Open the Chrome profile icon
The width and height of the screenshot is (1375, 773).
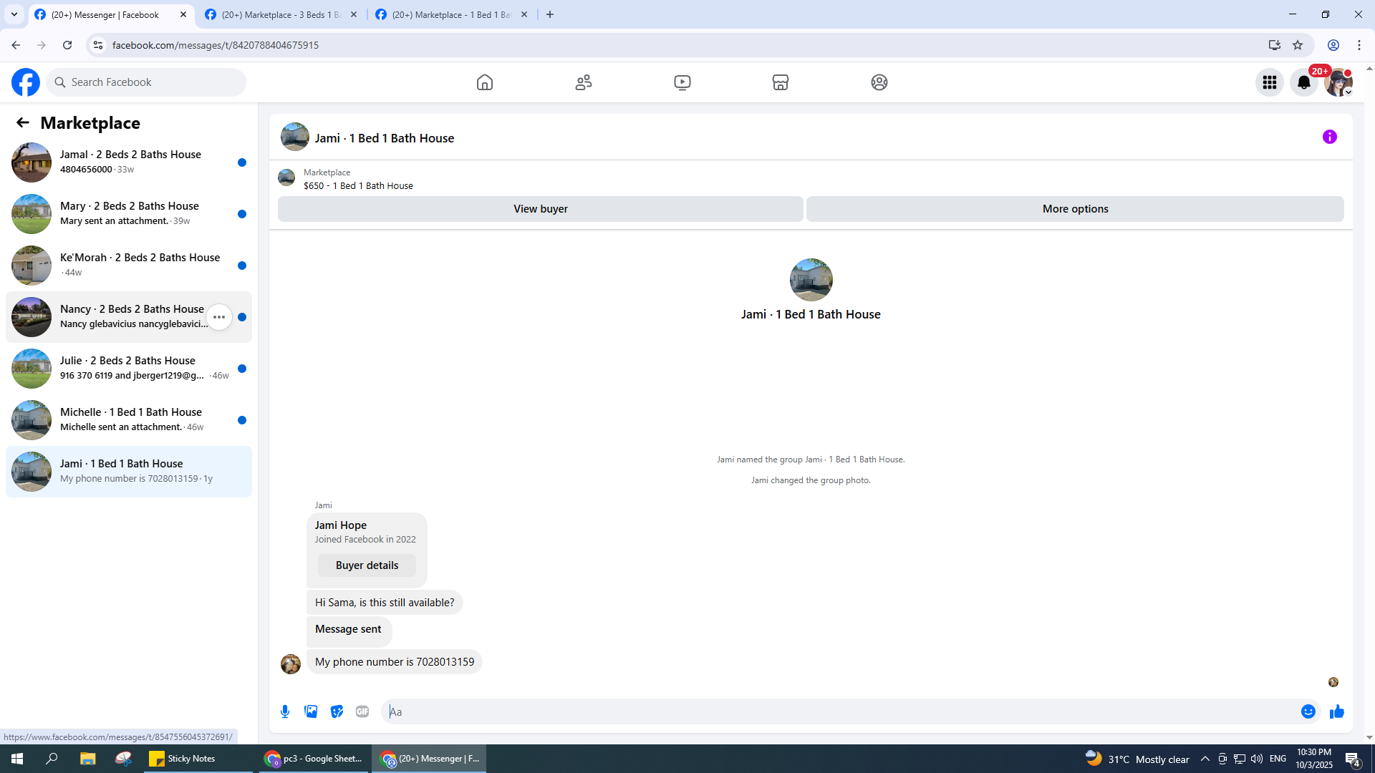pos(1333,45)
